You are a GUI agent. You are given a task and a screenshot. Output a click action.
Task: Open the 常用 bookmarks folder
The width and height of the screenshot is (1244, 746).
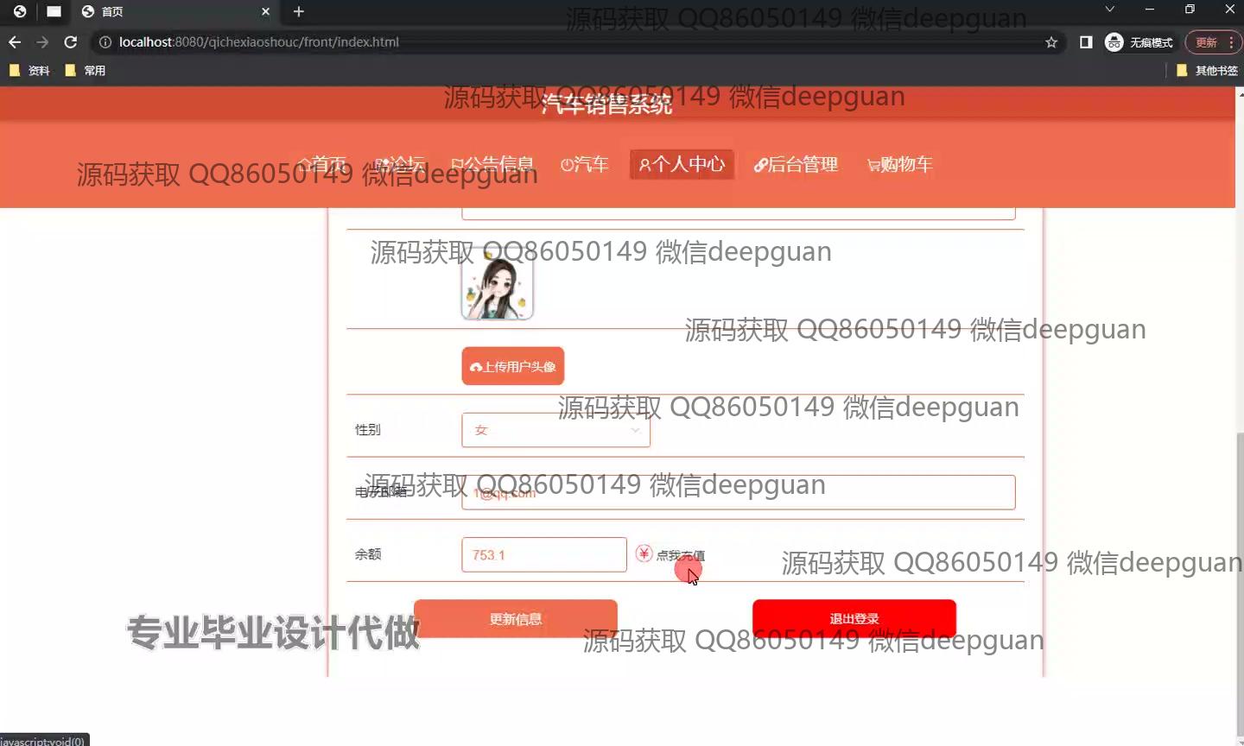86,71
